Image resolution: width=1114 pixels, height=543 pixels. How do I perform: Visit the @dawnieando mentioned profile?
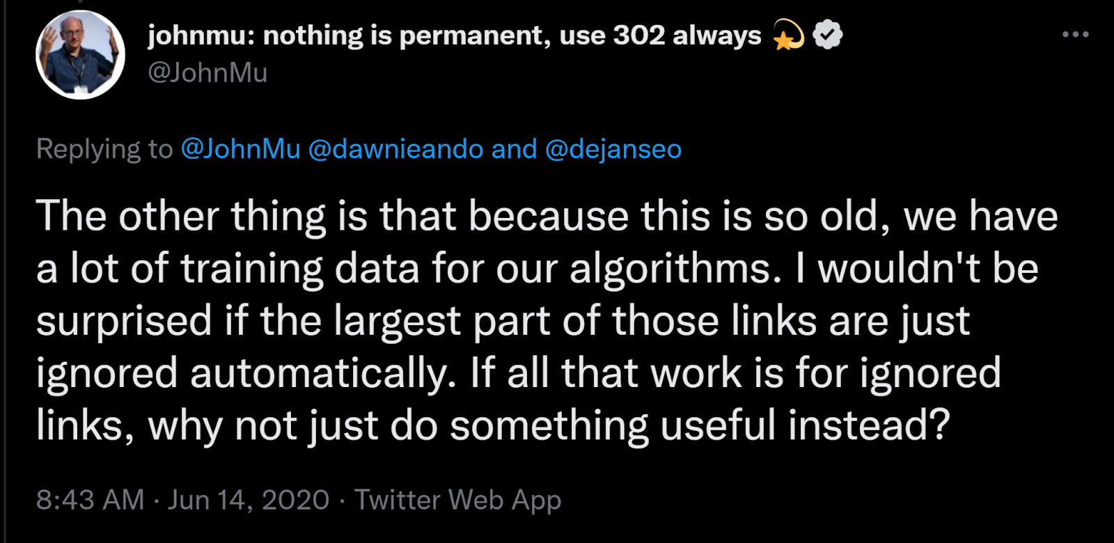tap(395, 149)
